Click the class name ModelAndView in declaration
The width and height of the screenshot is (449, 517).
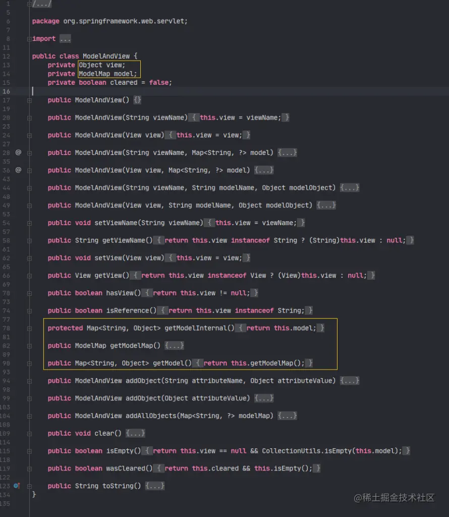[x=106, y=57]
